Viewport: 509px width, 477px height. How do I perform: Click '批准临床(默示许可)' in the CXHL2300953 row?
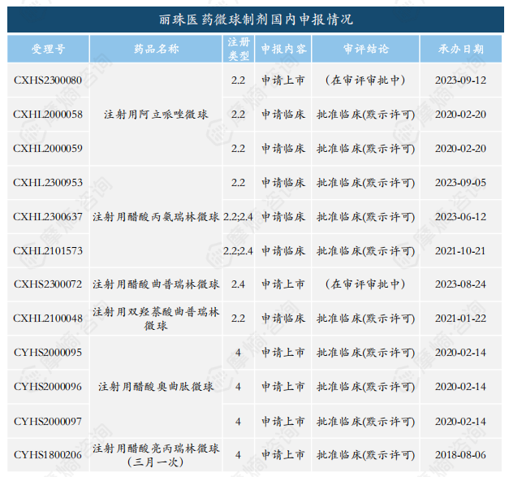[365, 183]
